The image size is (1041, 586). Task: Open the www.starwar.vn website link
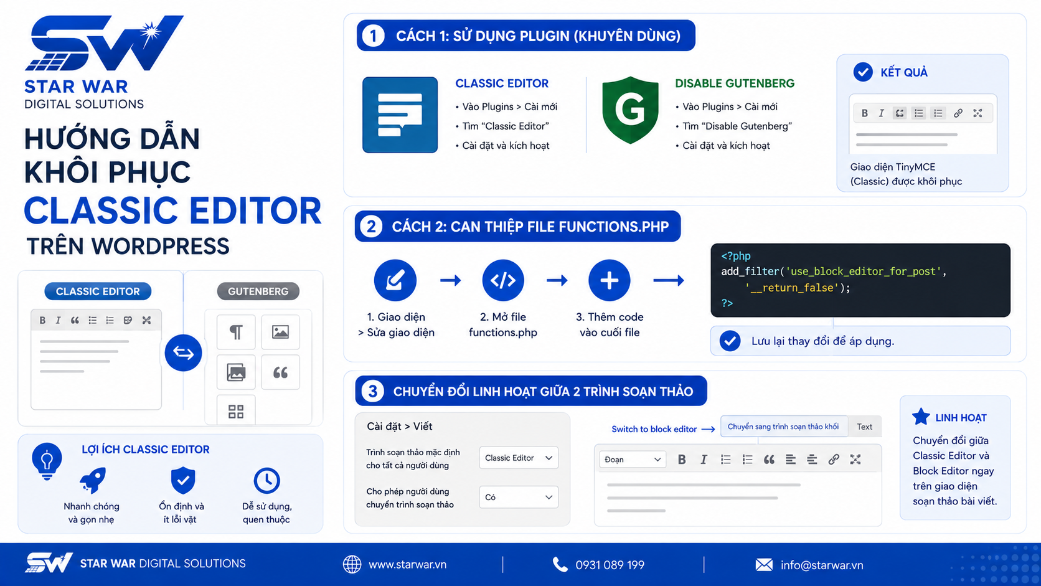pyautogui.click(x=407, y=565)
